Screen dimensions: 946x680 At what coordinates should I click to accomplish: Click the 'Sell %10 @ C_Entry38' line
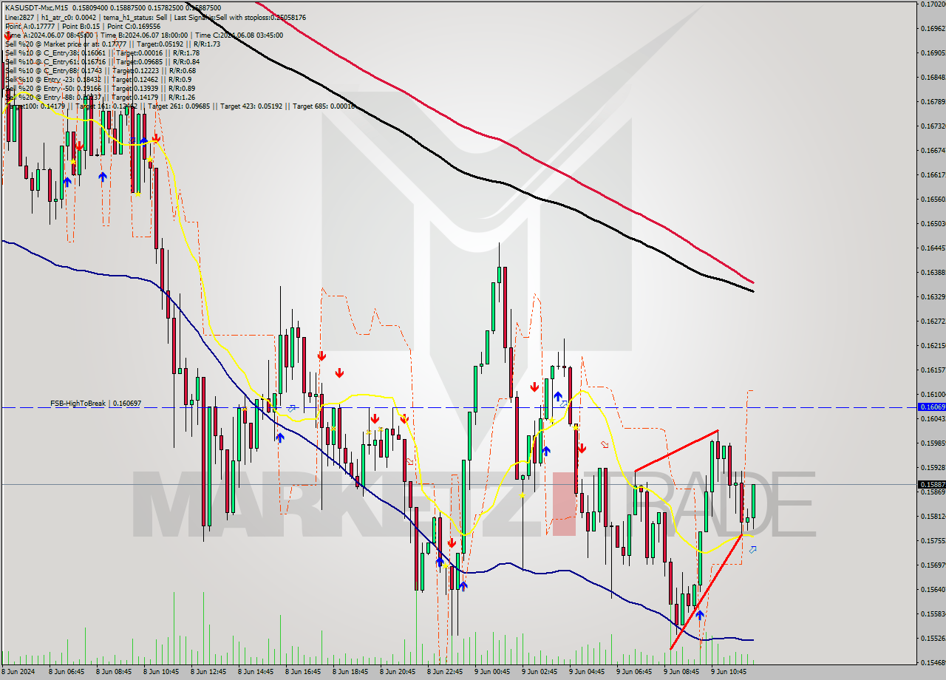[102, 52]
